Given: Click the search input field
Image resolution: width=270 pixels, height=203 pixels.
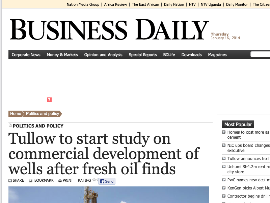Looking at the screenshot, I should click(x=261, y=54).
